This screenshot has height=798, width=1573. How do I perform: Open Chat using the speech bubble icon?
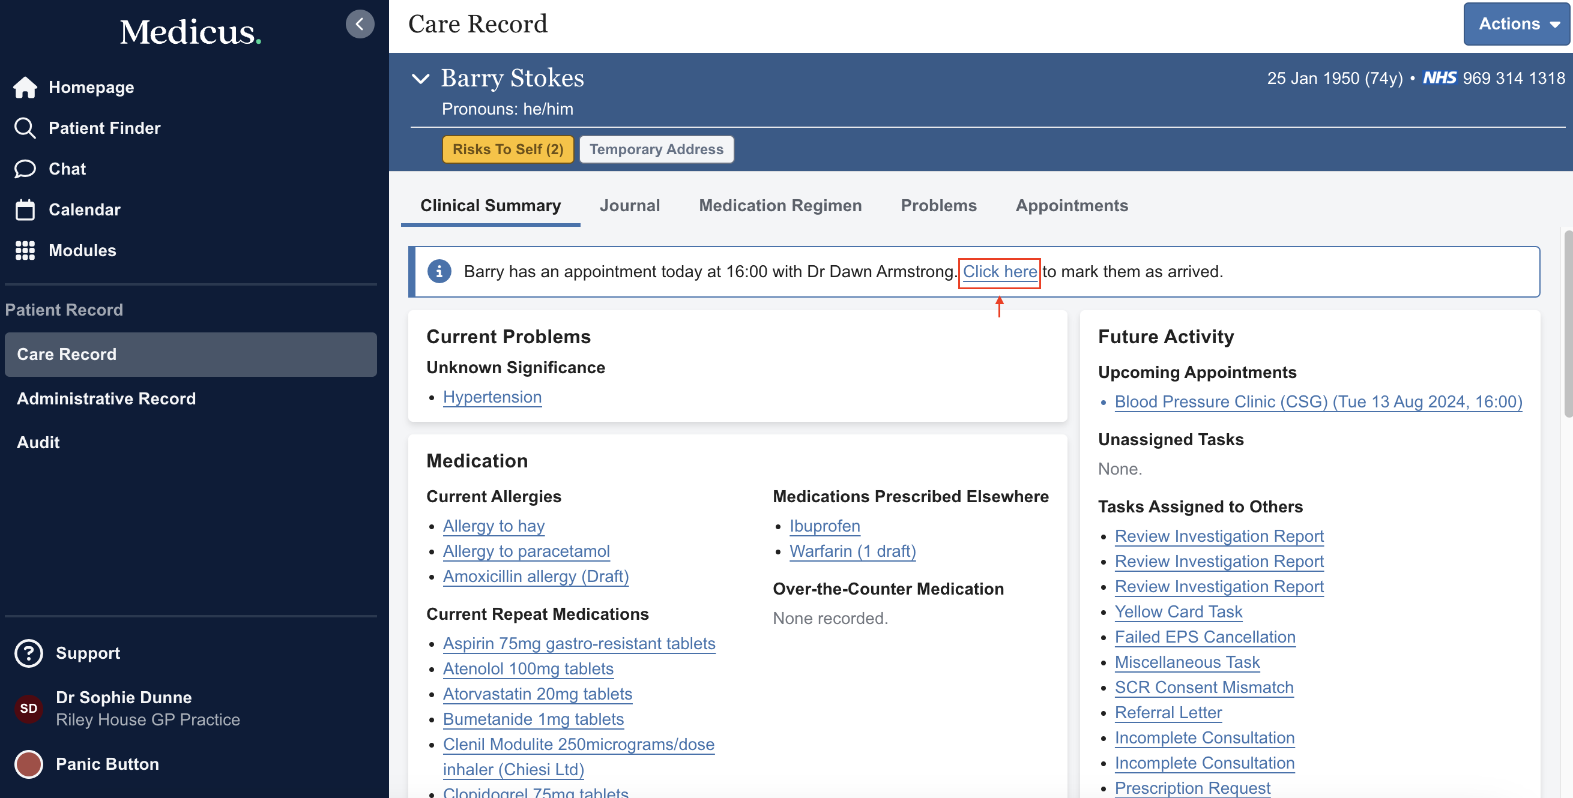[x=25, y=169]
